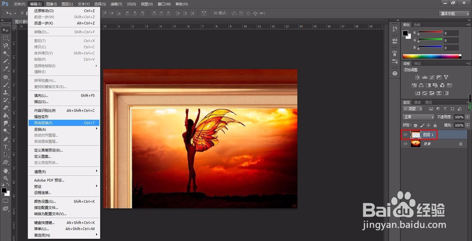This screenshot has height=241, width=472.
Task: Open the 滤镜(T) menu
Action: pyautogui.click(x=116, y=4)
